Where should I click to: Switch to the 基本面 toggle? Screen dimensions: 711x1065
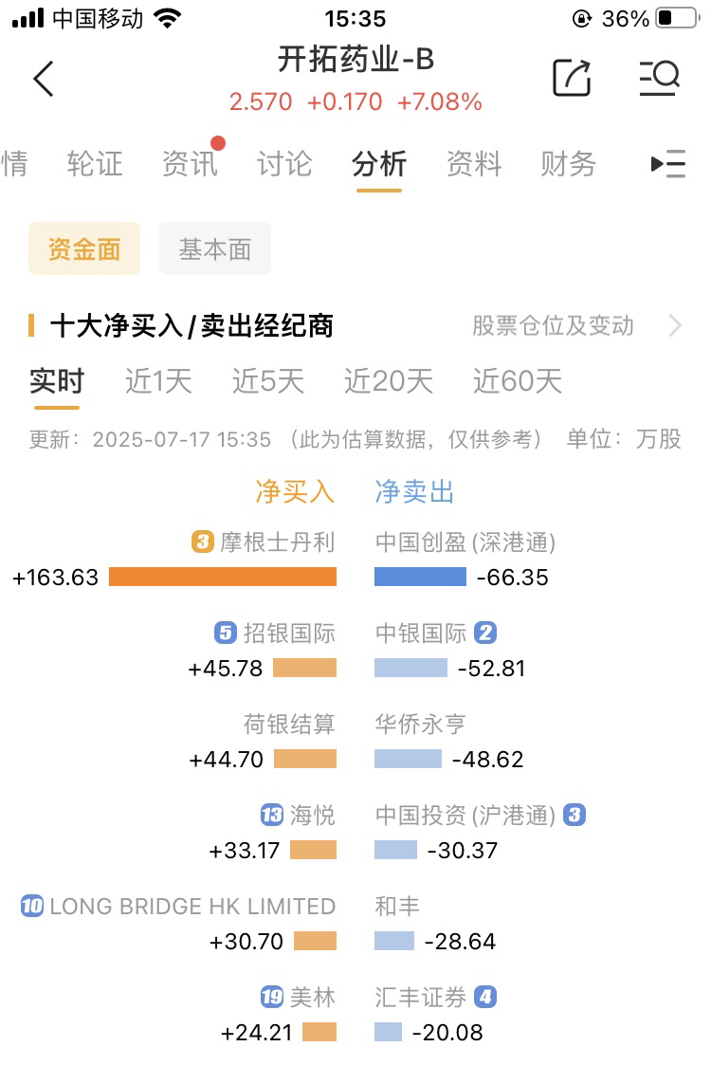click(215, 248)
